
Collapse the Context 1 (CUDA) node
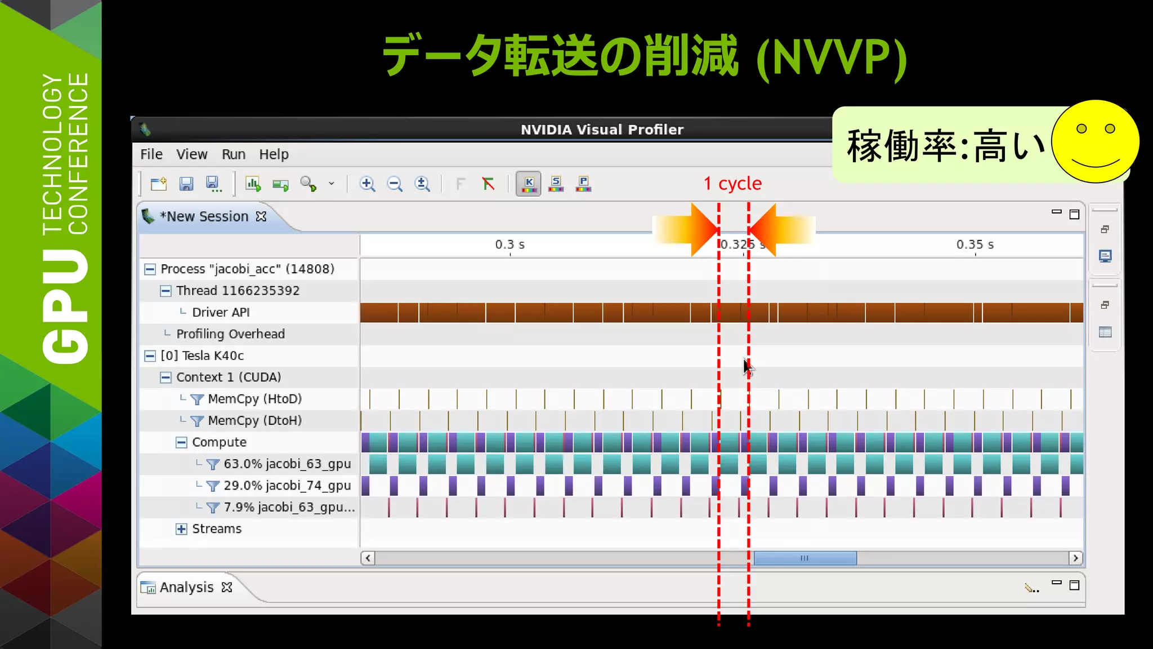point(166,377)
